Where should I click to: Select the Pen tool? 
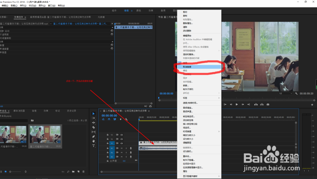click(94, 137)
